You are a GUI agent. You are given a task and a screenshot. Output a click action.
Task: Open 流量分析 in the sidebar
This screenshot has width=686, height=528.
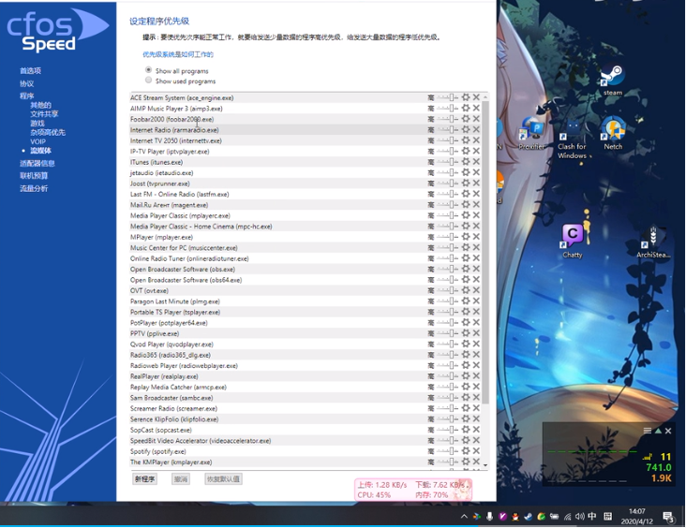click(34, 188)
